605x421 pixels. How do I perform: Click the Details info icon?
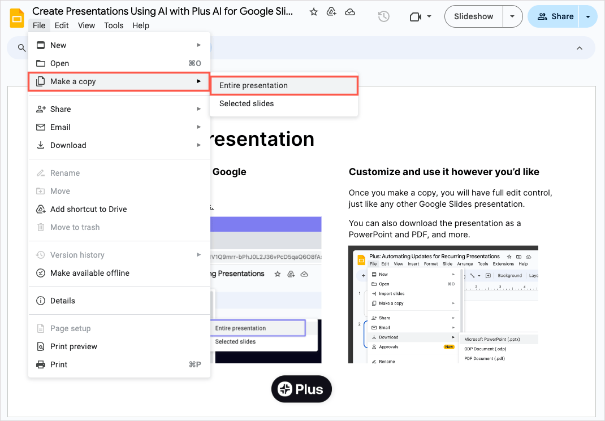pyautogui.click(x=41, y=301)
